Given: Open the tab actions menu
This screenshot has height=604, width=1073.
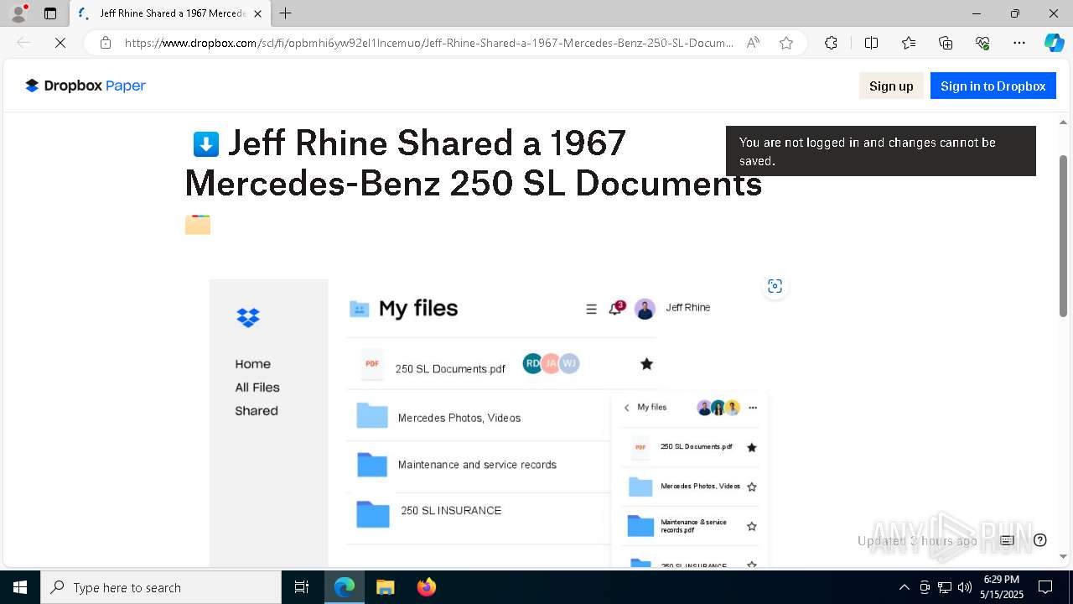Looking at the screenshot, I should click(x=50, y=13).
